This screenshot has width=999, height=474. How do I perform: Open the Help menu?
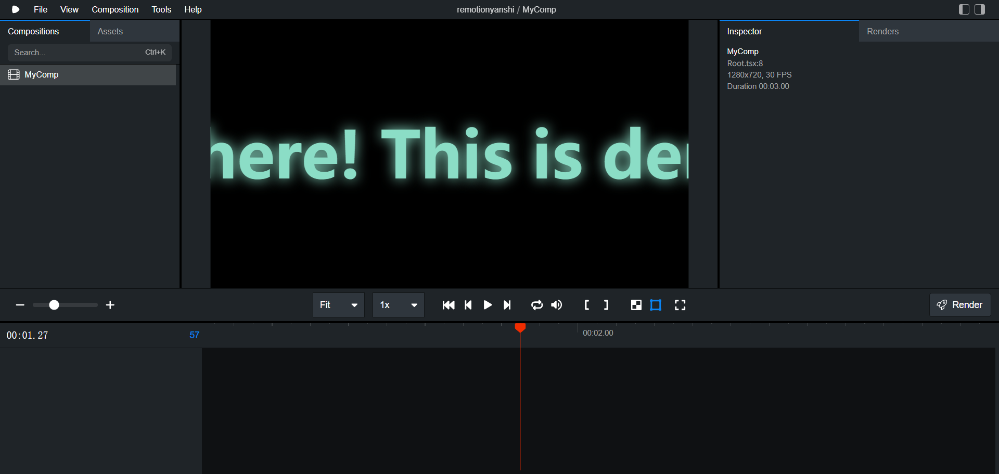(x=193, y=9)
